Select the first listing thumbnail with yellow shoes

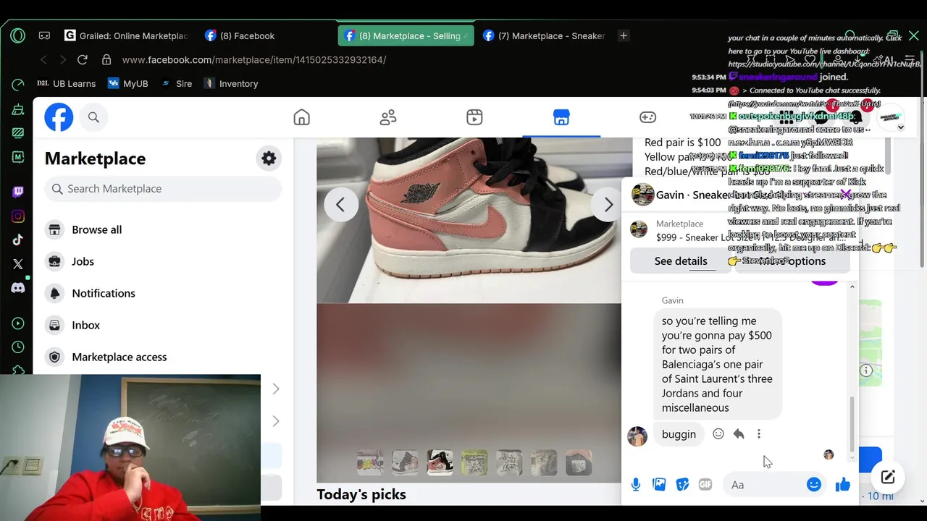pyautogui.click(x=370, y=462)
